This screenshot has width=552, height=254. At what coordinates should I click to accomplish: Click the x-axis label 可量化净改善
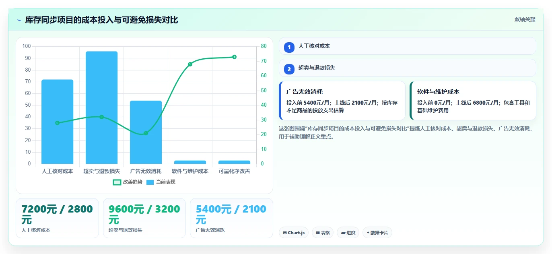234,171
